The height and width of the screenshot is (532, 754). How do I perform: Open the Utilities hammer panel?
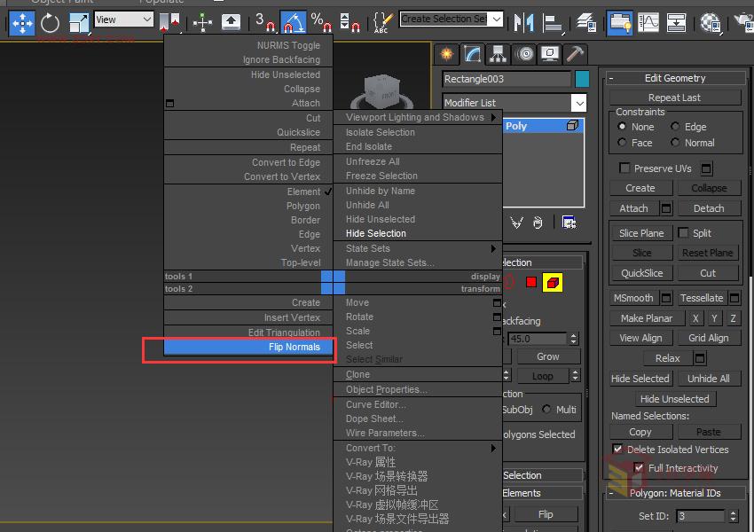click(x=575, y=54)
